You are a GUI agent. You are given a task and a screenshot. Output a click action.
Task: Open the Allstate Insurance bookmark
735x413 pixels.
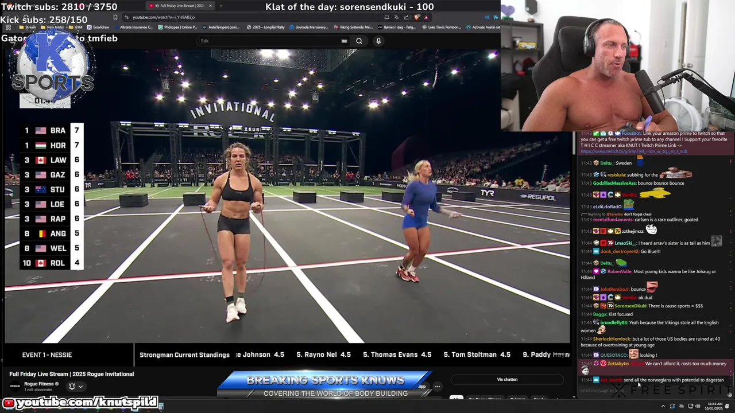click(134, 27)
